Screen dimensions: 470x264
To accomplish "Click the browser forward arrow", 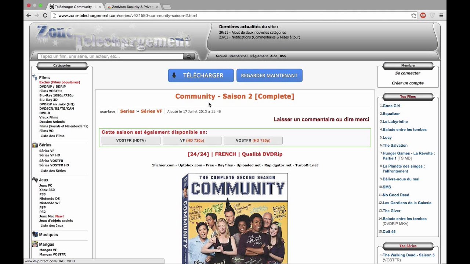I will coord(37,15).
